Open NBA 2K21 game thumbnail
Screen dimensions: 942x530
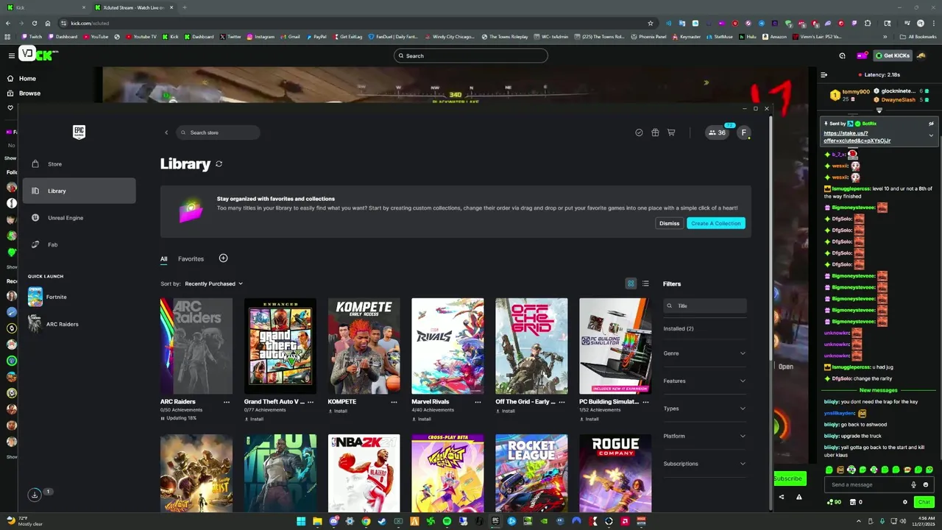click(364, 473)
